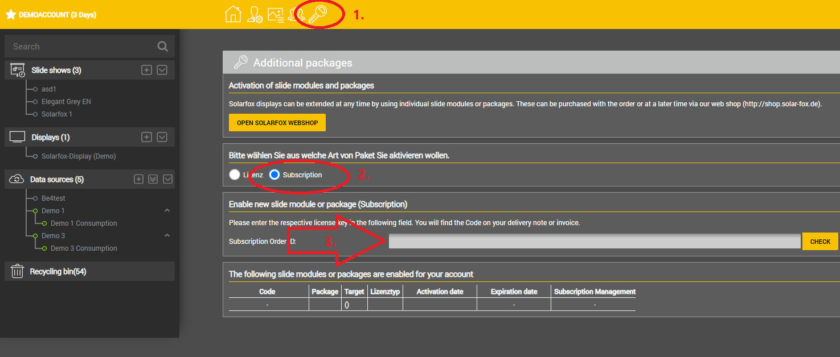Screen dimensions: 840x357
Task: Click the Displays (1) heading
Action: pyautogui.click(x=51, y=138)
